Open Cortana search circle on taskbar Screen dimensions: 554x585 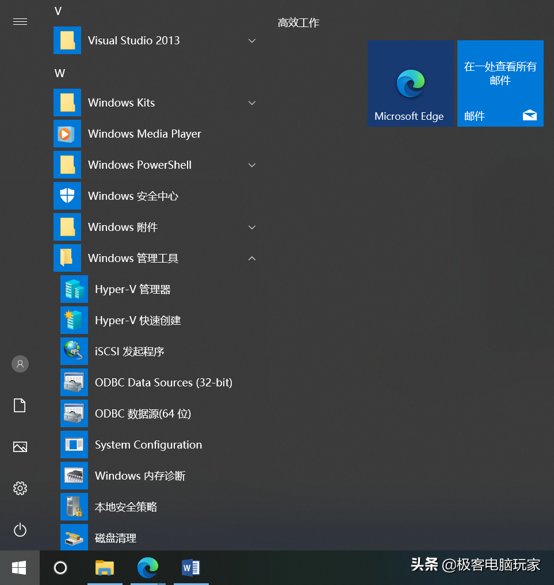coord(60,568)
